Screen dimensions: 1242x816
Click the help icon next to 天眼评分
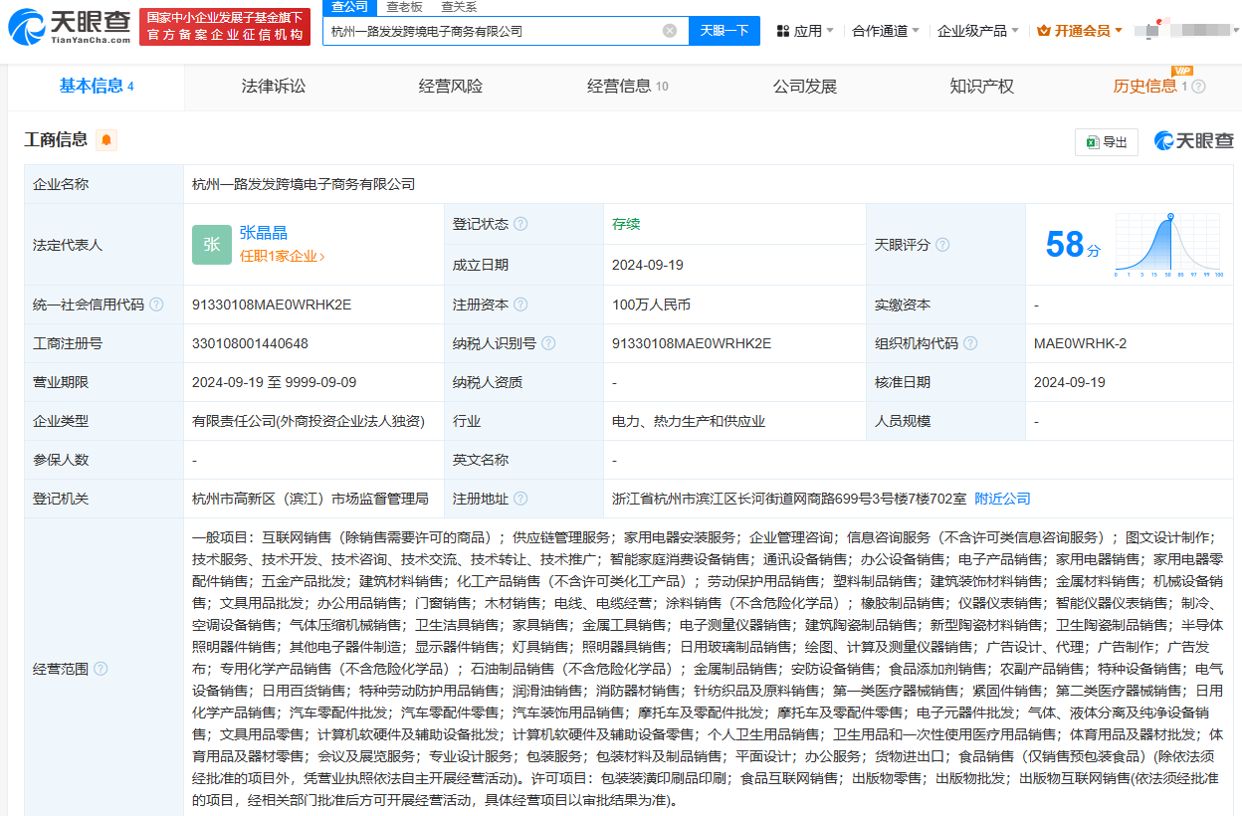[942, 245]
